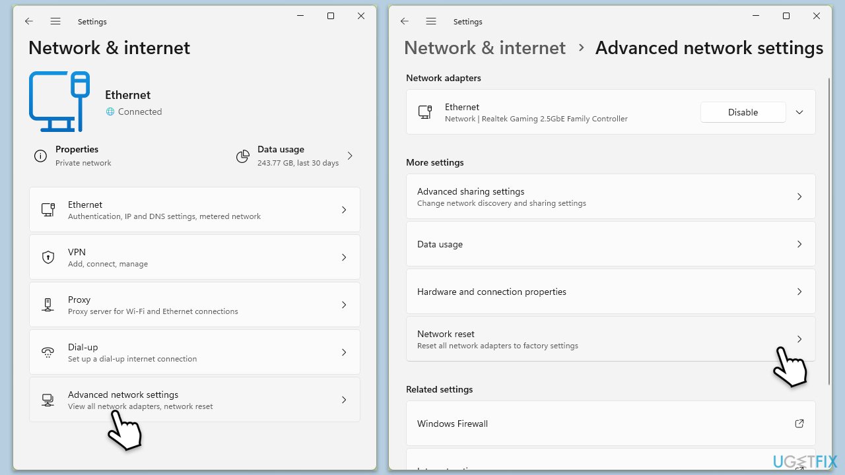Image resolution: width=845 pixels, height=475 pixels.
Task: Open Advanced network settings entry
Action: (195, 400)
